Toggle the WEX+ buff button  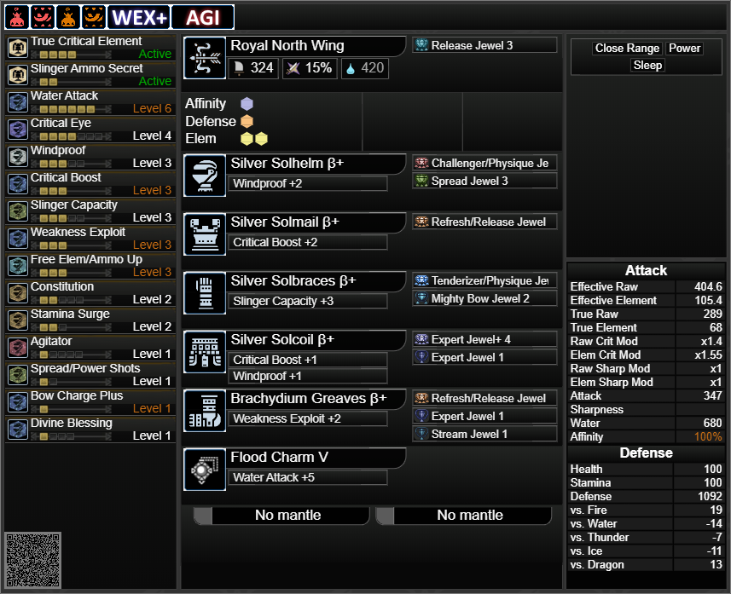(139, 17)
